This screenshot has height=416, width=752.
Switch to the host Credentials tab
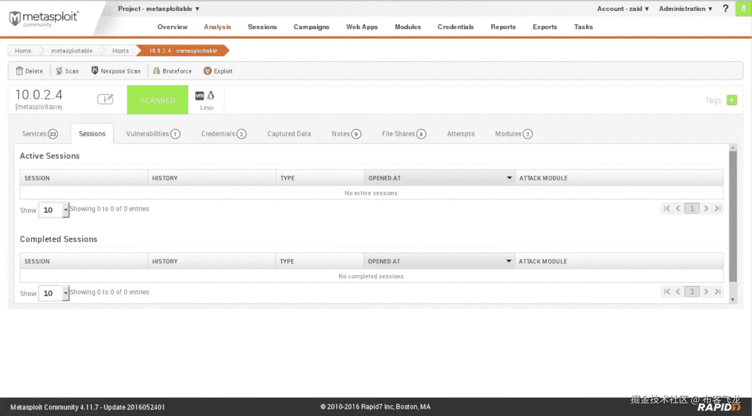pos(224,134)
